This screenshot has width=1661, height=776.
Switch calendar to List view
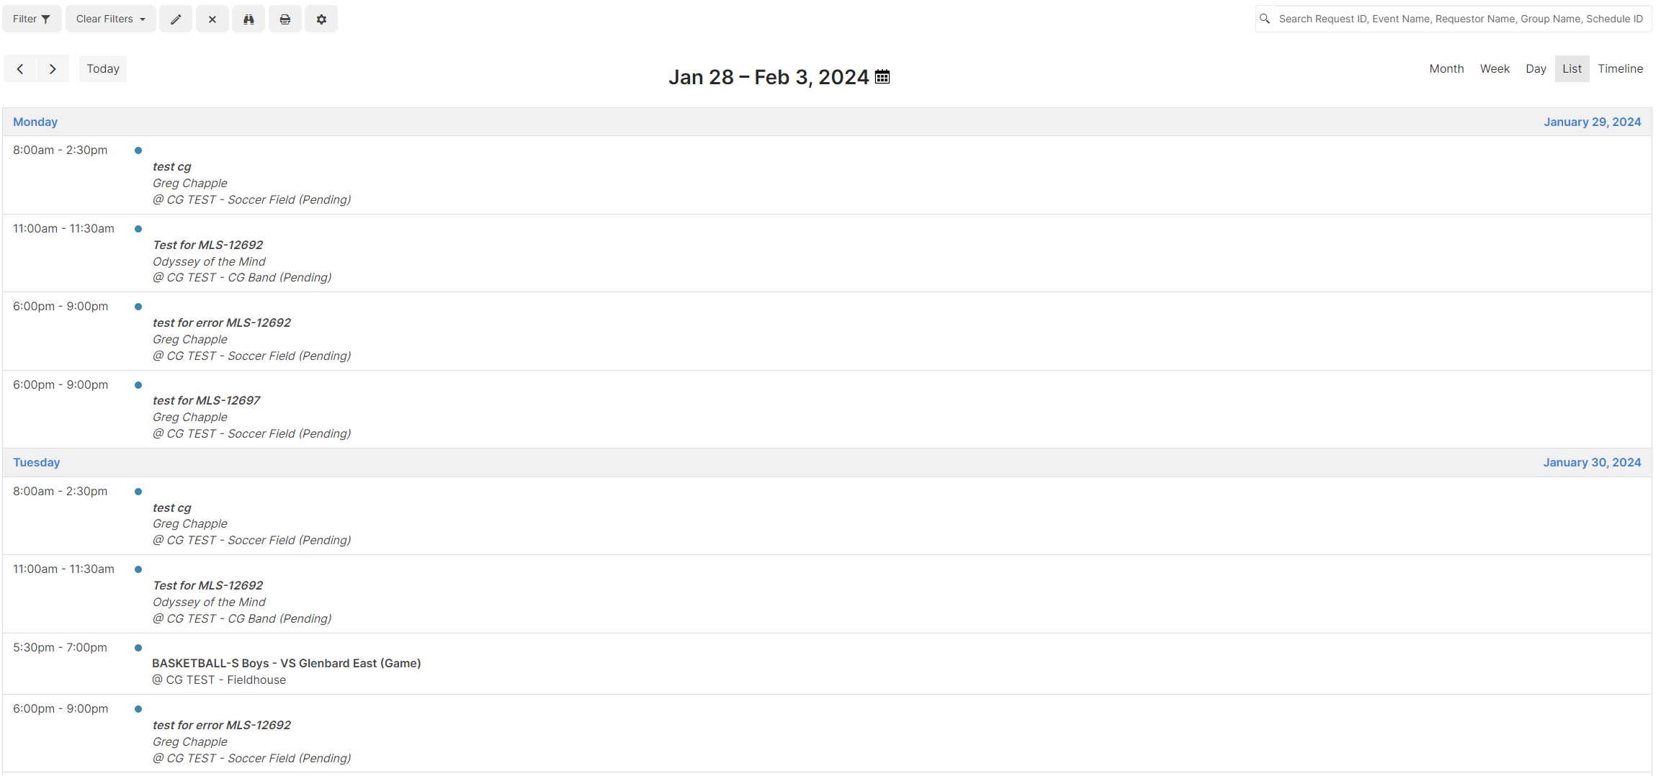pyautogui.click(x=1572, y=68)
